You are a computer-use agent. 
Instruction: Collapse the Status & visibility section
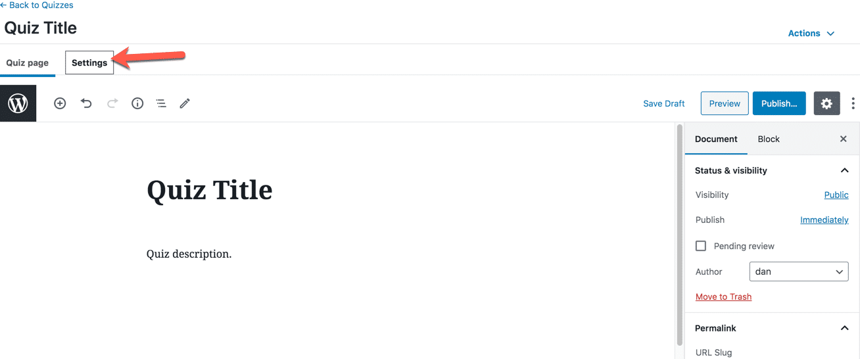click(x=844, y=170)
